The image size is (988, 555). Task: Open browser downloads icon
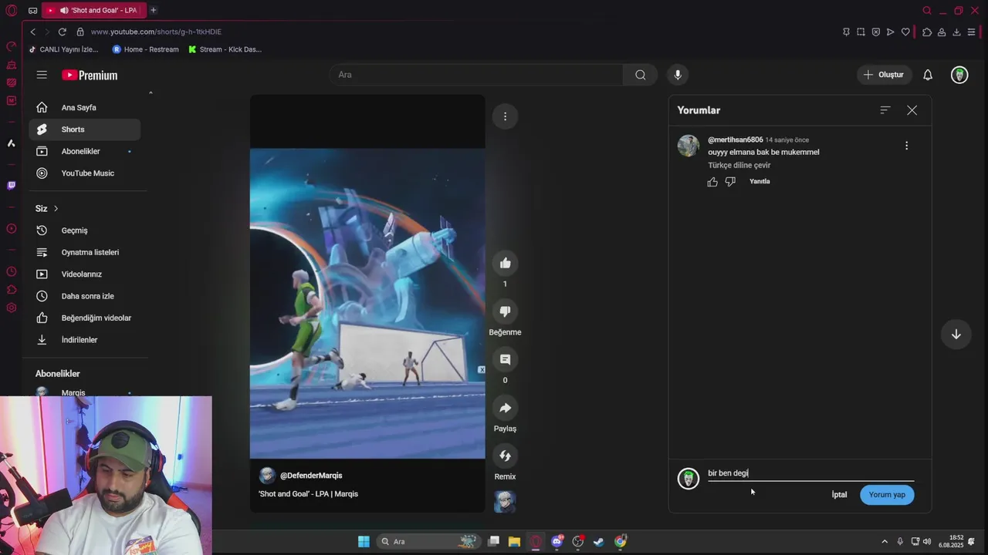click(956, 32)
